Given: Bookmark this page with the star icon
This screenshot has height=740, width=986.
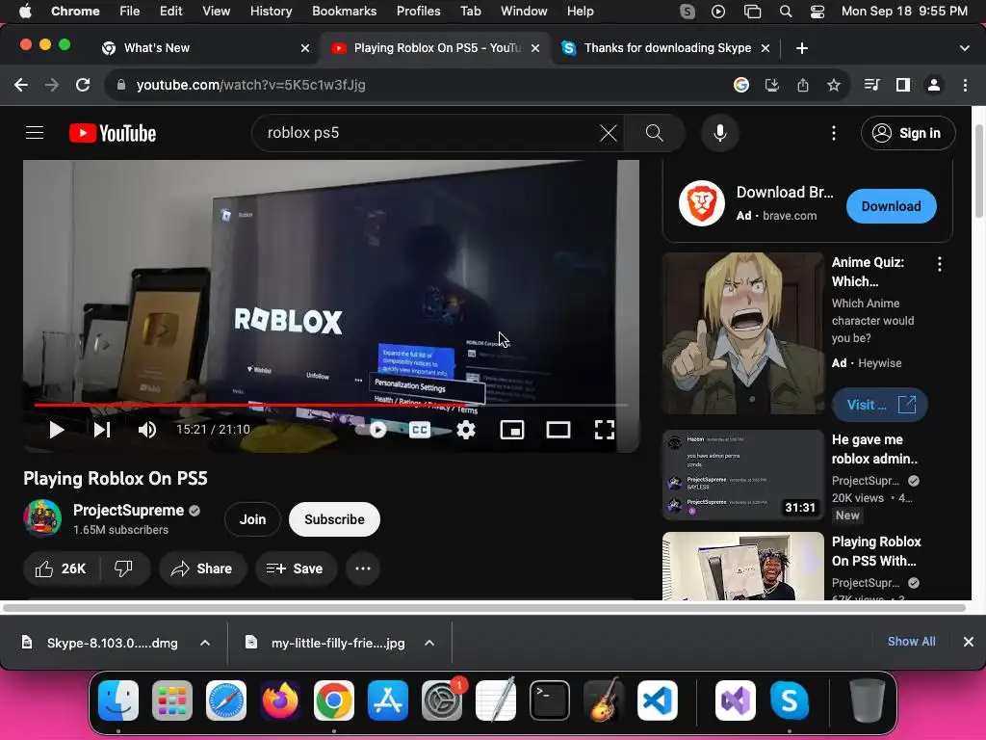Looking at the screenshot, I should pyautogui.click(x=834, y=85).
